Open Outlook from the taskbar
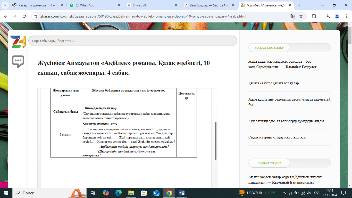 point(156,193)
